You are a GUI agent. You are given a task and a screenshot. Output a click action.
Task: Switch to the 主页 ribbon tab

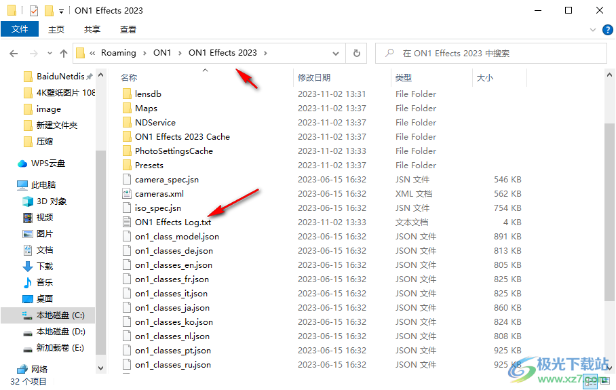coord(56,29)
